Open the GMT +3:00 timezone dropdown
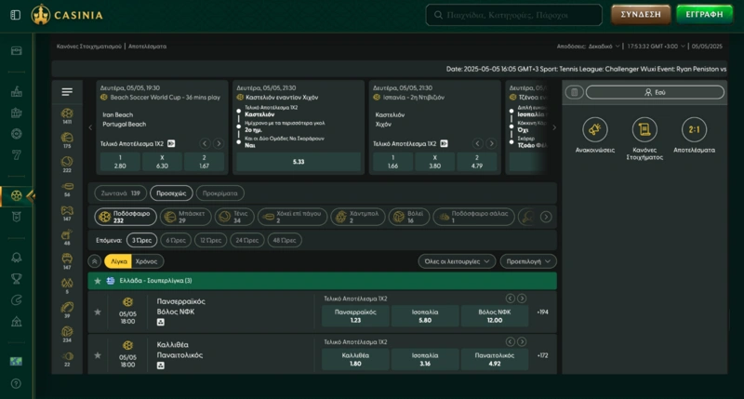This screenshot has height=399, width=744. pos(657,47)
